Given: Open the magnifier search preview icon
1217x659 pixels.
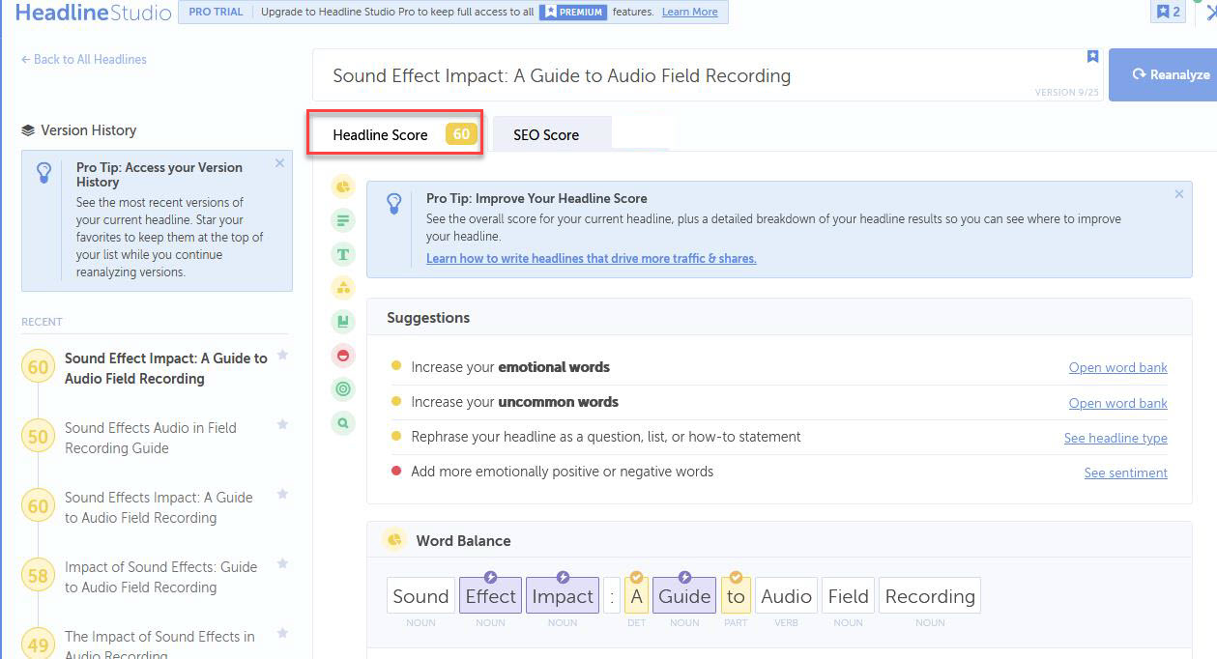Looking at the screenshot, I should click(342, 423).
